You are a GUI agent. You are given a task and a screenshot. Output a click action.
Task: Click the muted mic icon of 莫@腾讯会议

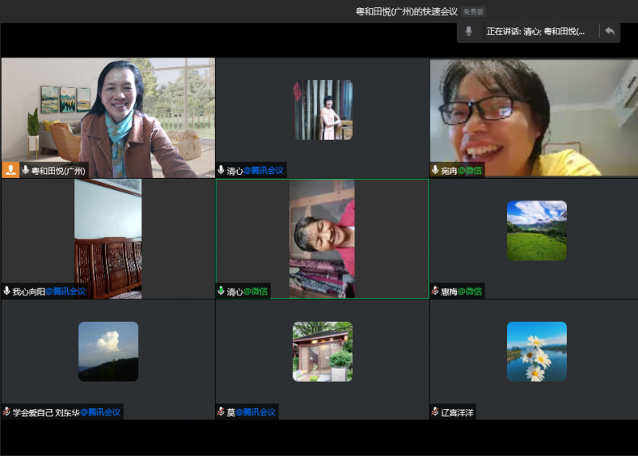click(x=221, y=412)
